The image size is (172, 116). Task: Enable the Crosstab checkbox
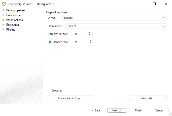coord(48,90)
